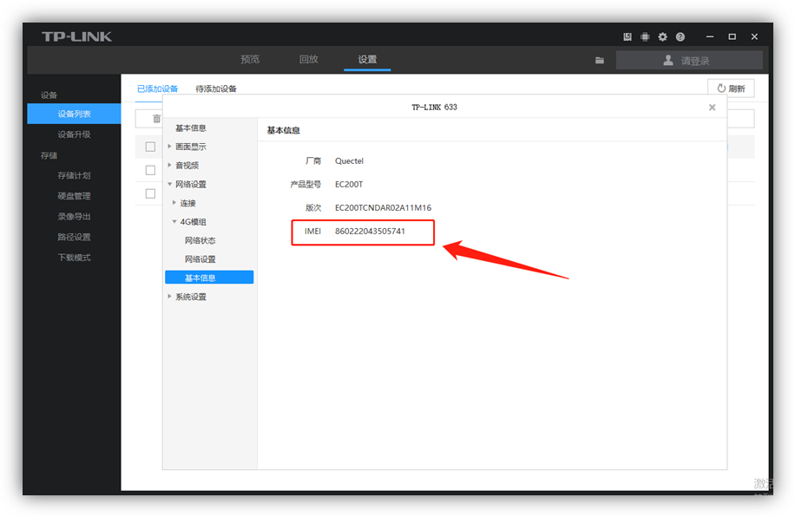Open the help question mark icon
Screen dimensions: 795x517
coord(680,36)
